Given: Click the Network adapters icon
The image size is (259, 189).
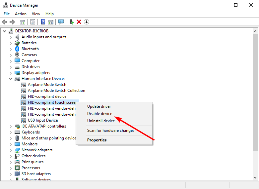Looking at the screenshot, I should pyautogui.click(x=17, y=150).
